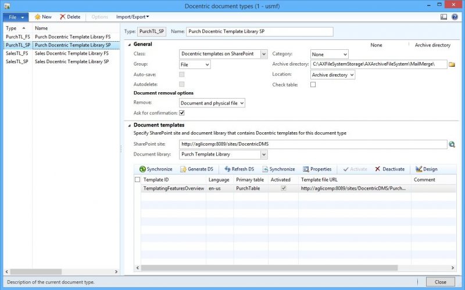Image resolution: width=465 pixels, height=290 pixels.
Task: Click the Language column header
Action: pos(220,180)
